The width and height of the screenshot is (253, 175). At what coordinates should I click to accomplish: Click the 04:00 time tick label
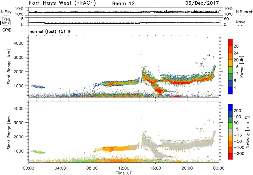coord(60,168)
